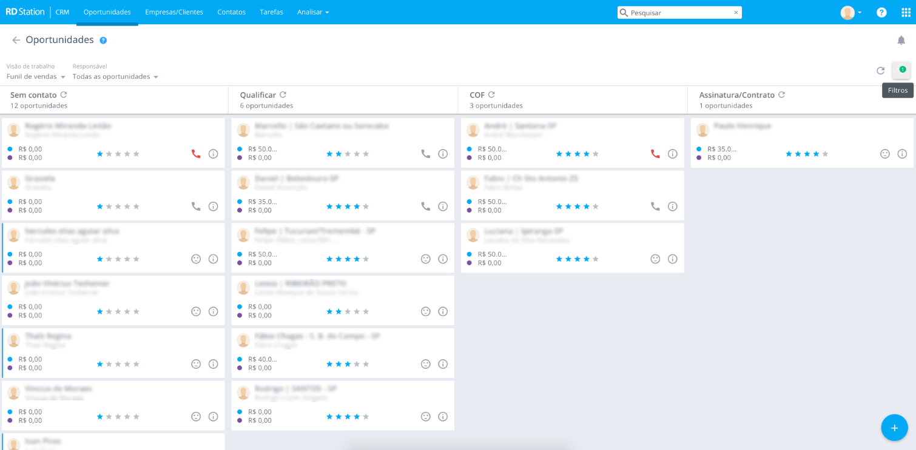Reload the Qualificar column
The image size is (916, 450).
(x=283, y=94)
